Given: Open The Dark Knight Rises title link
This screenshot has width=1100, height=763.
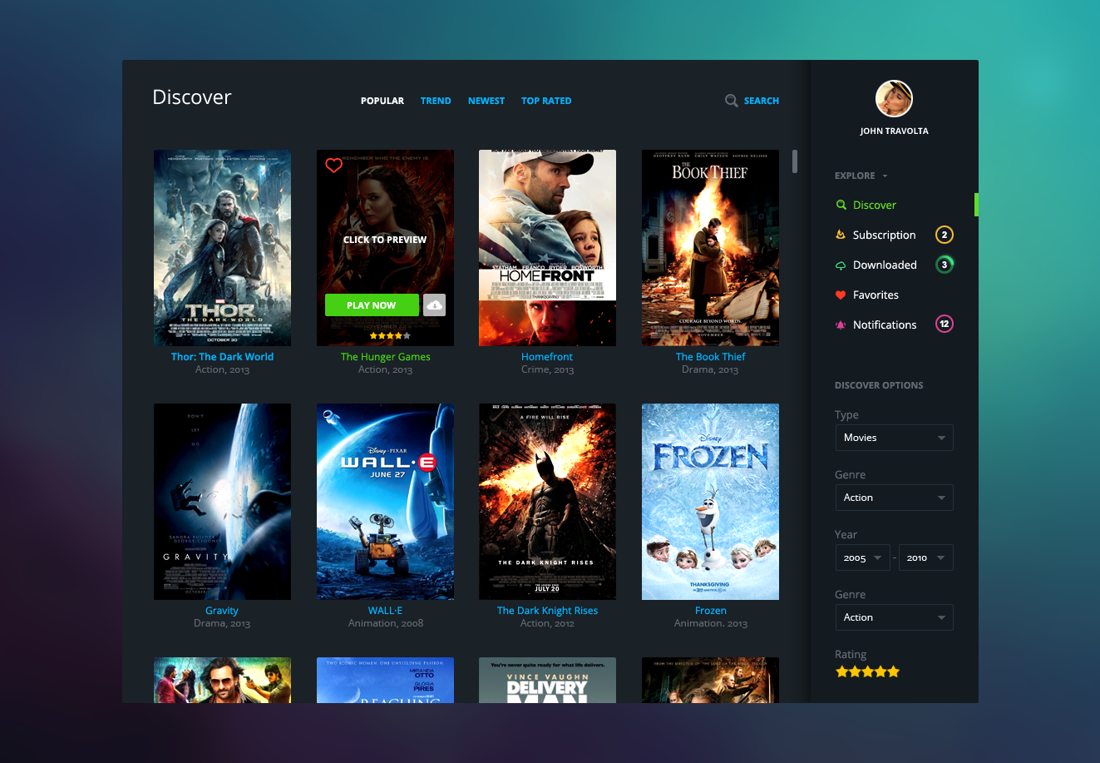Looking at the screenshot, I should coord(547,610).
